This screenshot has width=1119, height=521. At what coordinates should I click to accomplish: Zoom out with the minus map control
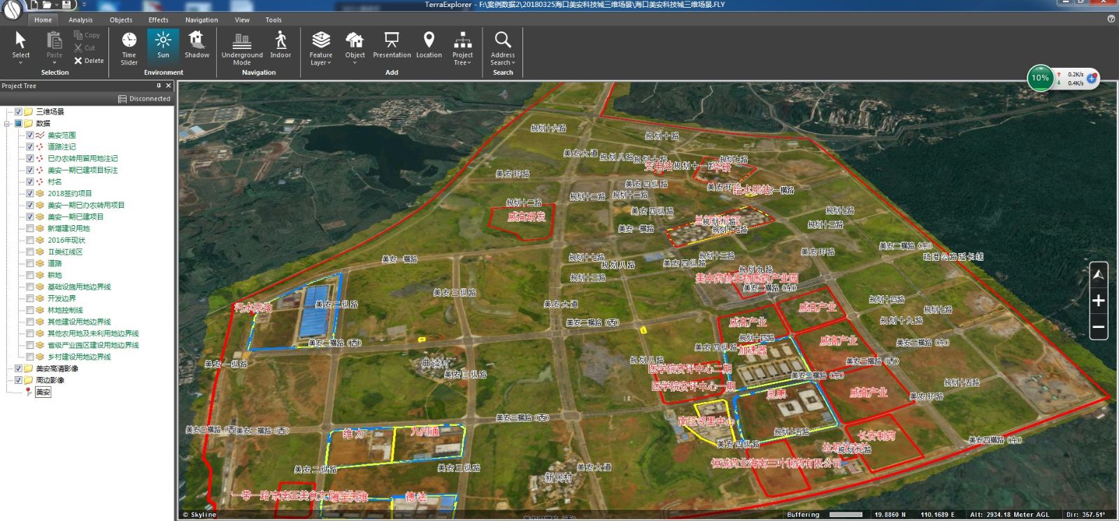pos(1099,327)
